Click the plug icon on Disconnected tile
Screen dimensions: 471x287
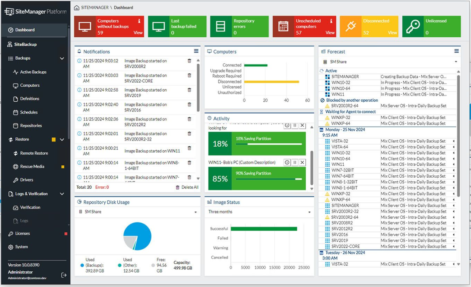coord(350,26)
